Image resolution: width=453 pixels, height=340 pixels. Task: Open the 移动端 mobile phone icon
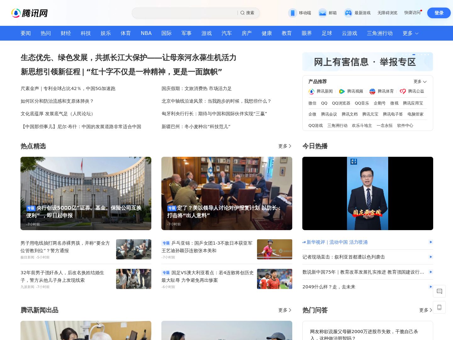click(293, 13)
